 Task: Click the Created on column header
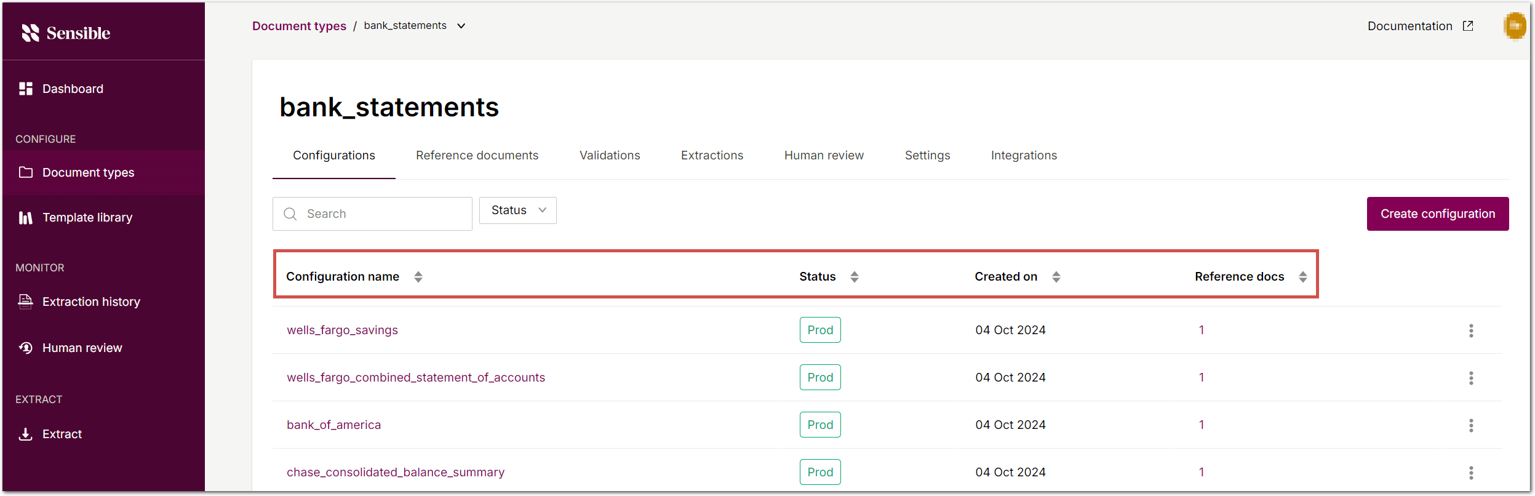pos(1006,277)
